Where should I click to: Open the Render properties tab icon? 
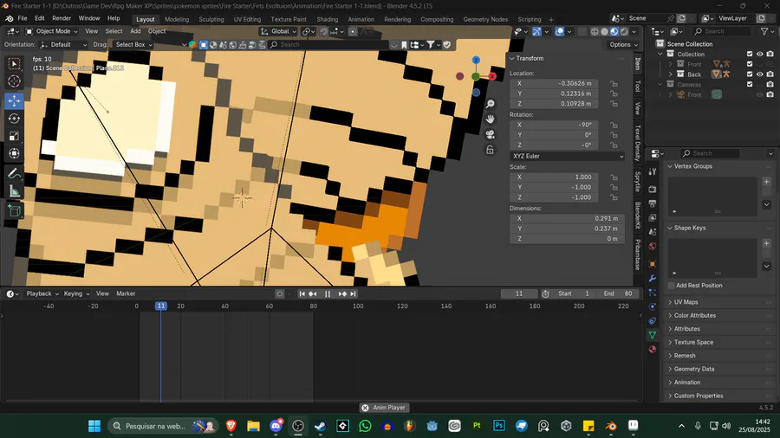tap(653, 190)
